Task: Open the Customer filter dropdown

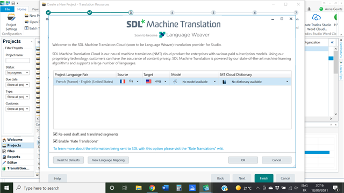Action: (17, 109)
